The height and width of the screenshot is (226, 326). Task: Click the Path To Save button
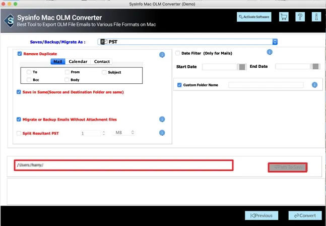click(x=288, y=167)
